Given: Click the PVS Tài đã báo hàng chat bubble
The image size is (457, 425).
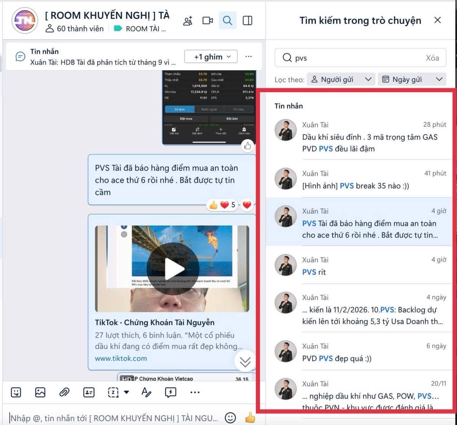Looking at the screenshot, I should coord(172,180).
